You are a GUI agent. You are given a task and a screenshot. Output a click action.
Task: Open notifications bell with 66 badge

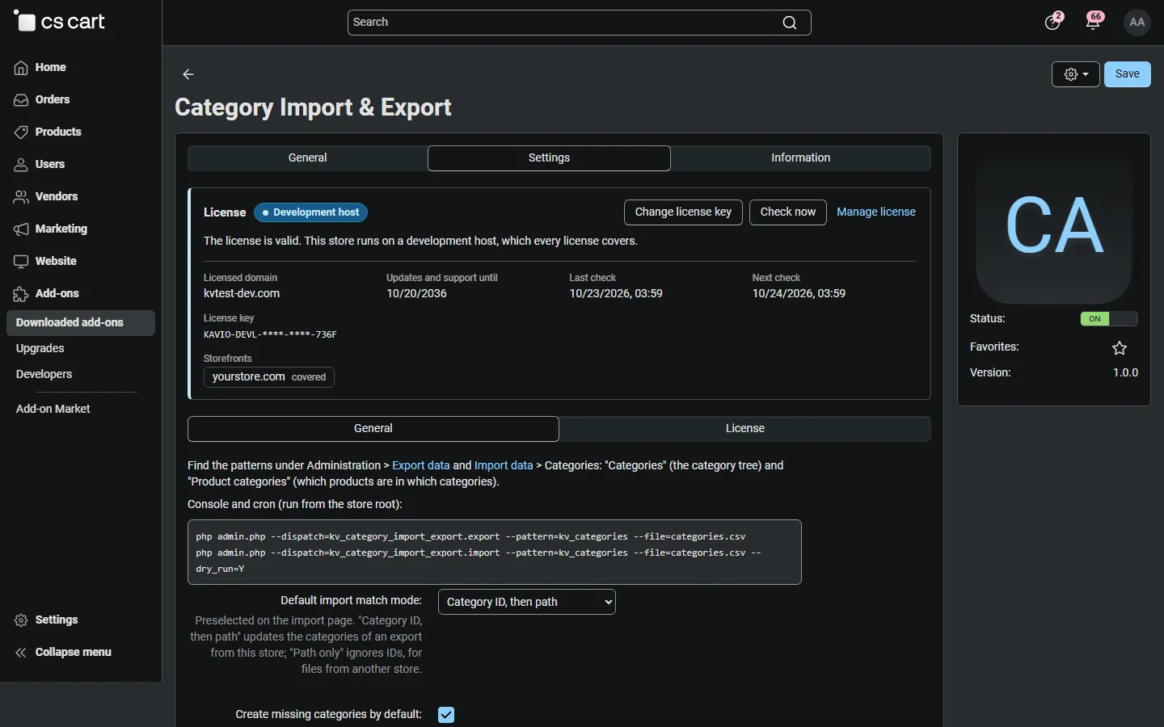(1094, 21)
